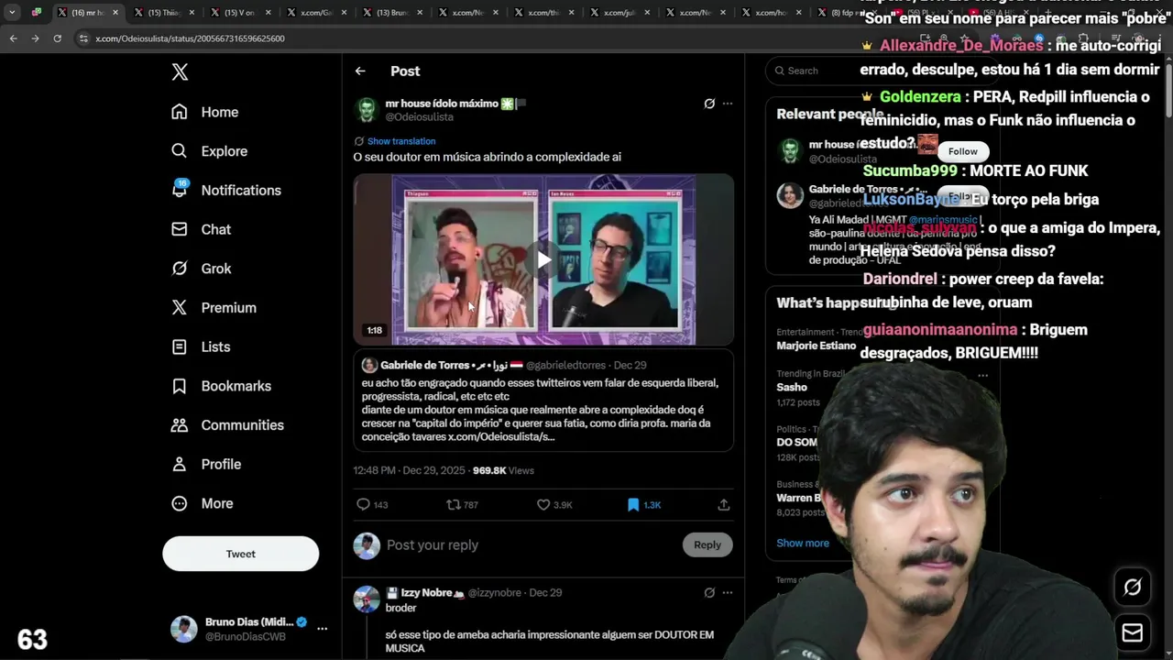Open the Marjorie Estiano trend
The height and width of the screenshot is (660, 1173).
coord(815,346)
